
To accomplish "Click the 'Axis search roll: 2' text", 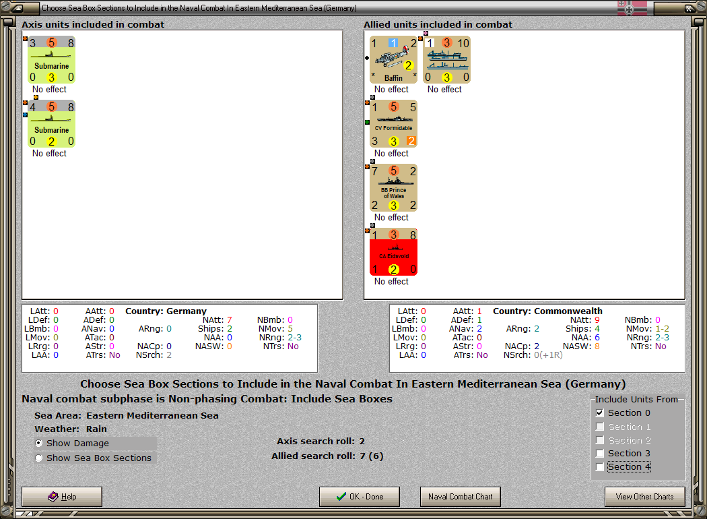I will tap(321, 441).
